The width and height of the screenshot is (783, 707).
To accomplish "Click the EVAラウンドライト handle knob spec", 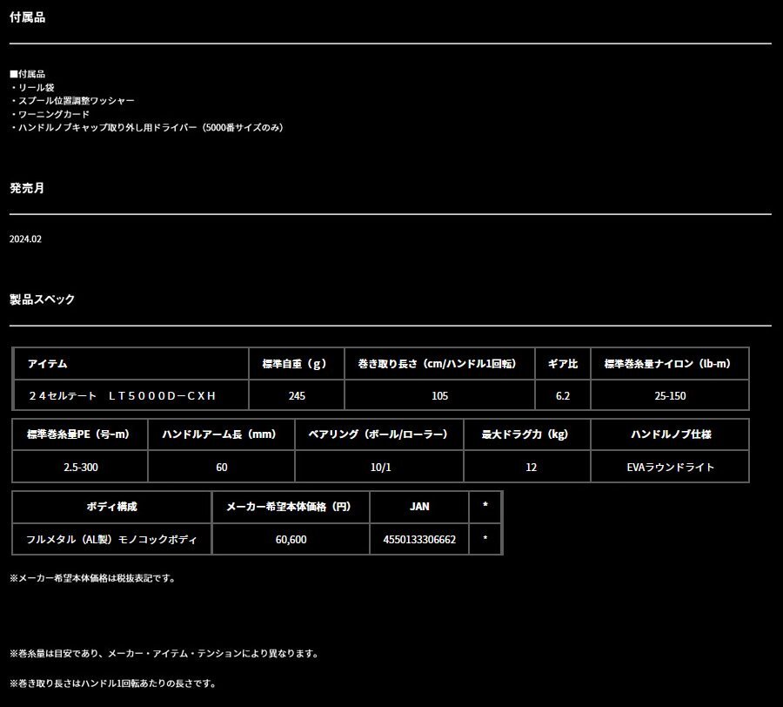I will (670, 467).
